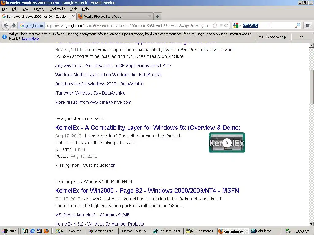Image resolution: width=314 pixels, height=235 pixels.
Task: Open Best browser for Windows 2000 link
Action: [99, 84]
